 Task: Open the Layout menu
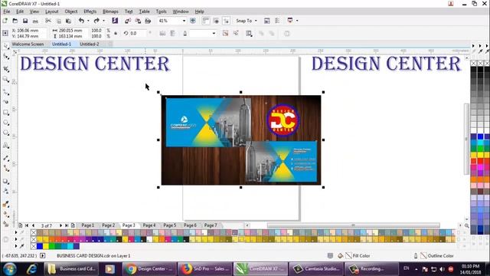tap(51, 11)
